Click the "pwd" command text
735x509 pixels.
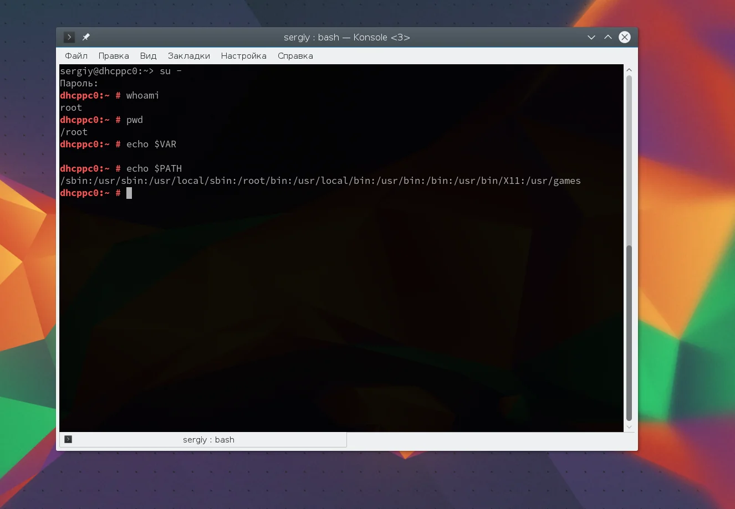[135, 120]
